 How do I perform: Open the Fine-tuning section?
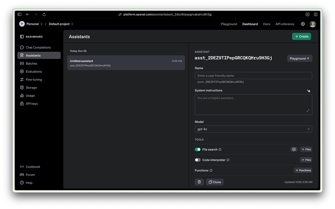click(x=33, y=79)
